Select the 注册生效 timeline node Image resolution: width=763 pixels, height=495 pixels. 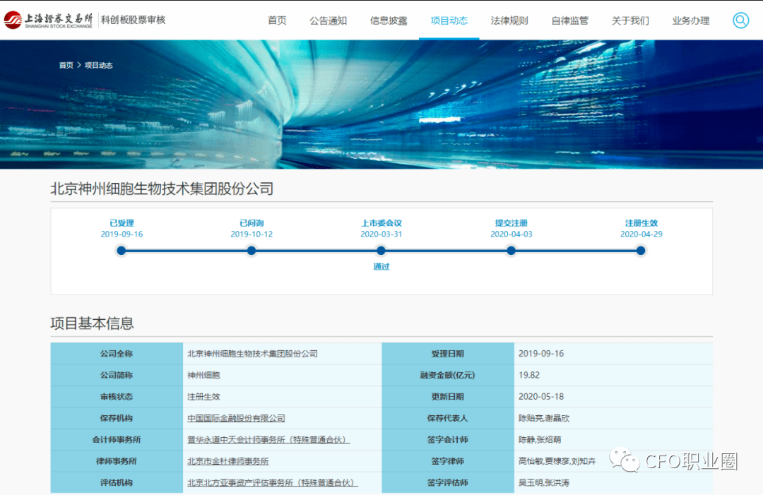coord(641,251)
